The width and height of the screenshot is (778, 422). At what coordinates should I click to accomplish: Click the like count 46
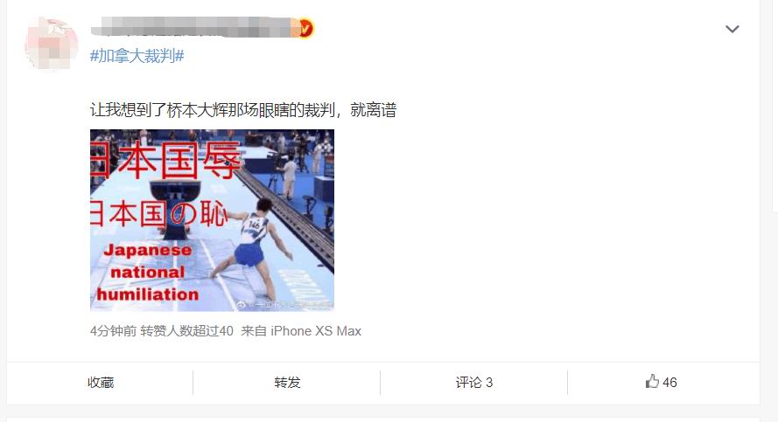tap(669, 383)
